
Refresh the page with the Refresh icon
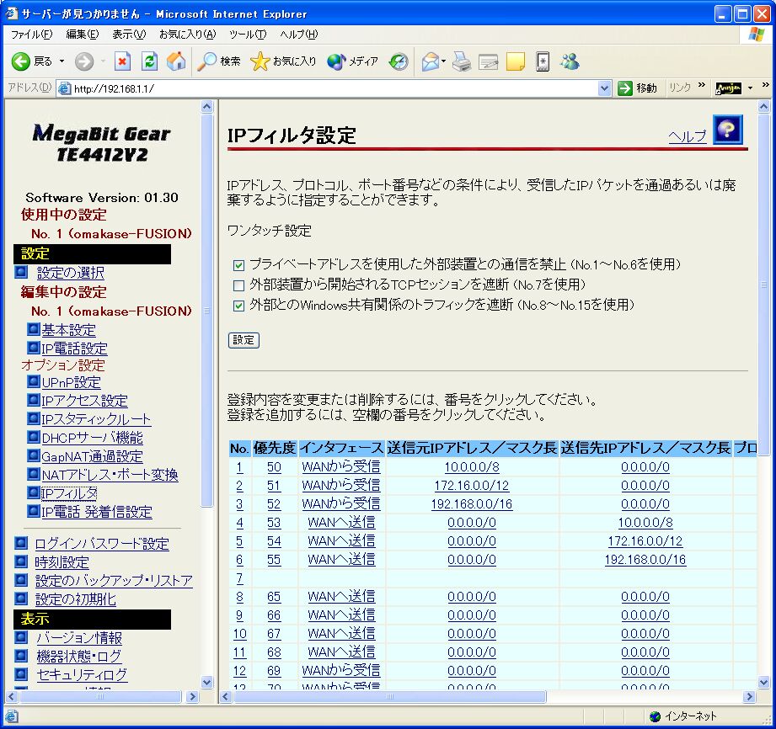point(149,61)
